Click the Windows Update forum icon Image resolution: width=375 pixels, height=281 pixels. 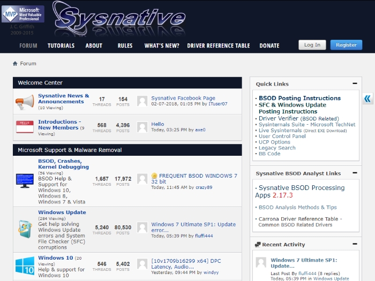pos(25,229)
